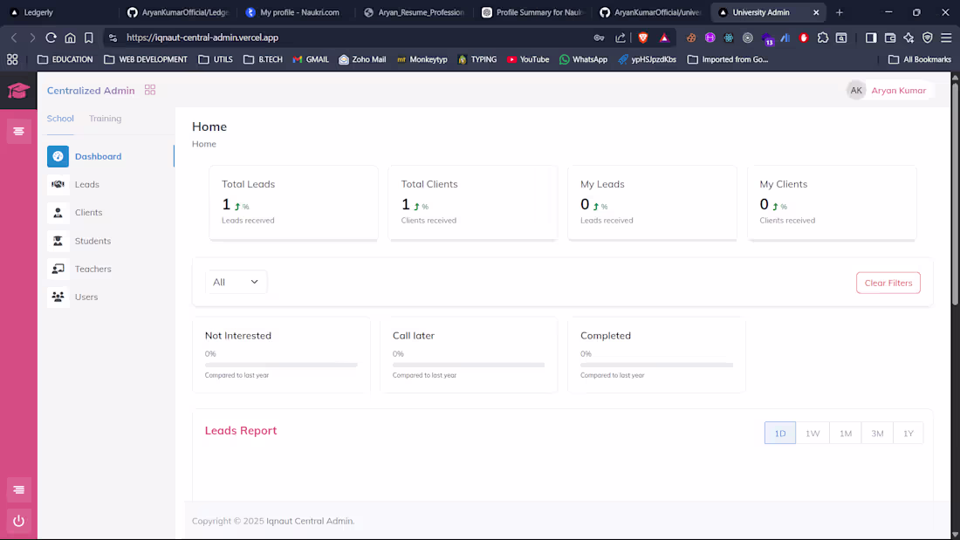The image size is (960, 540).
Task: Click the share page icon in address bar
Action: pos(621,38)
